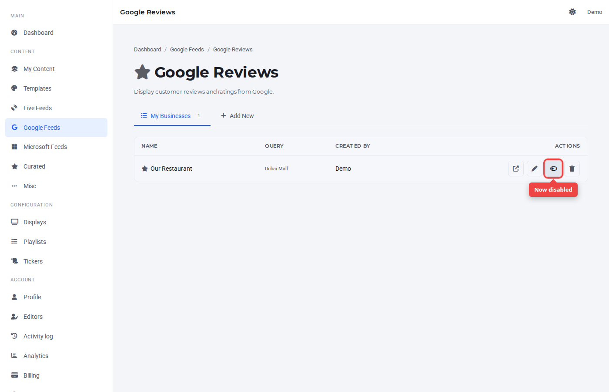Open Editors account page

tap(56, 317)
